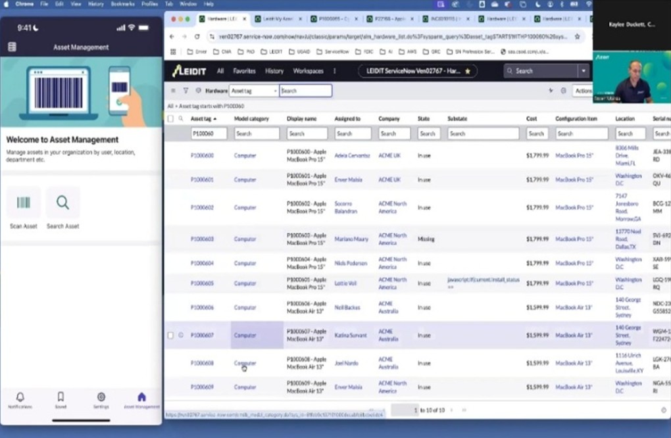Check the row checkbox for P1000607
This screenshot has width=671, height=438.
[x=171, y=335]
